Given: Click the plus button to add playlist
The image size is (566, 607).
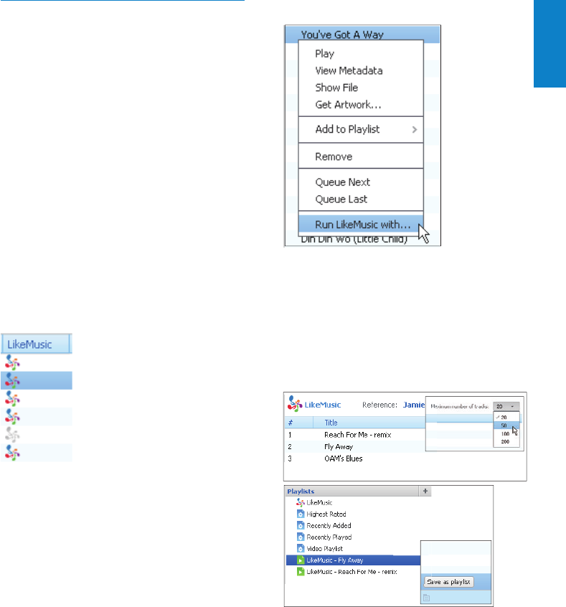Looking at the screenshot, I should point(425,491).
